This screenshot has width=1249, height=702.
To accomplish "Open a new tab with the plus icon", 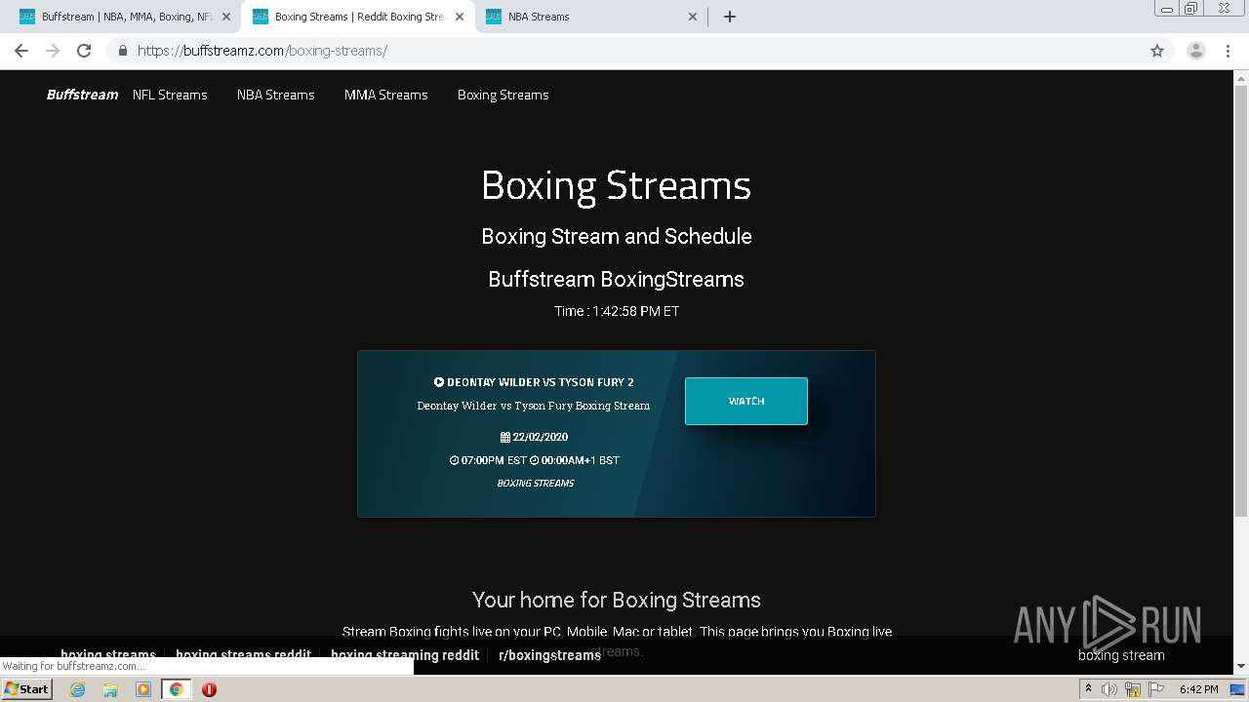I will [730, 17].
